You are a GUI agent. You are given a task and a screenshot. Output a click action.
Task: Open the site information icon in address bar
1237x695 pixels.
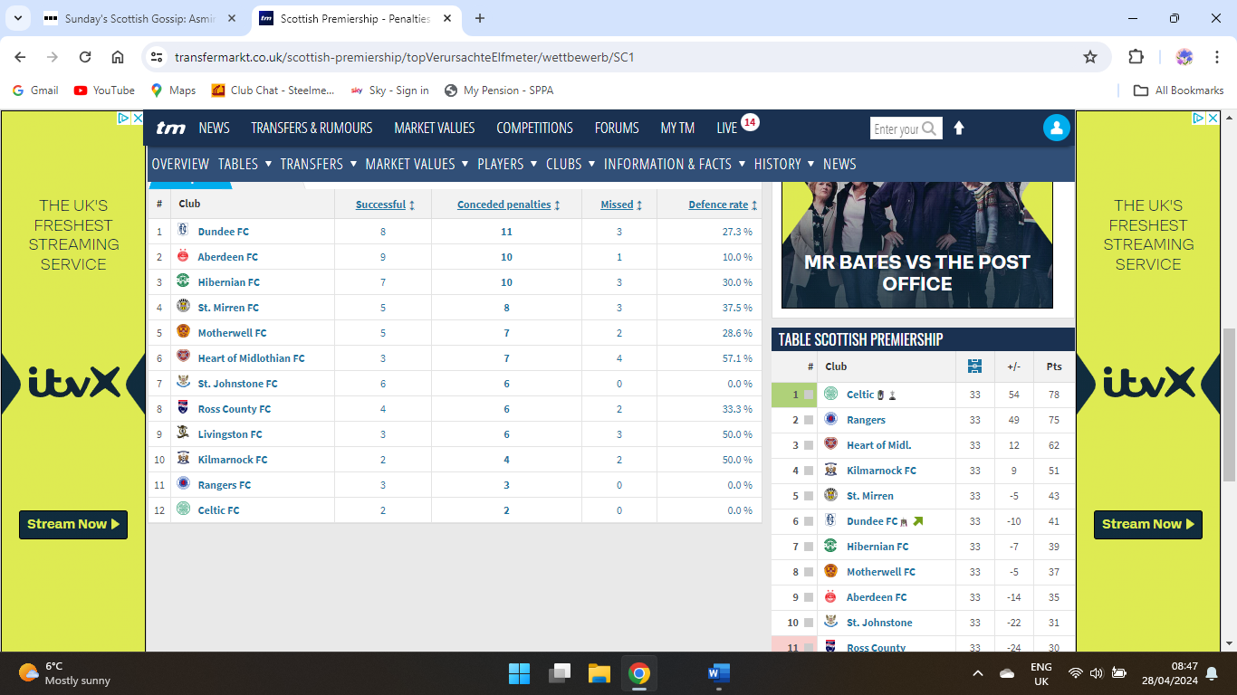click(x=157, y=57)
